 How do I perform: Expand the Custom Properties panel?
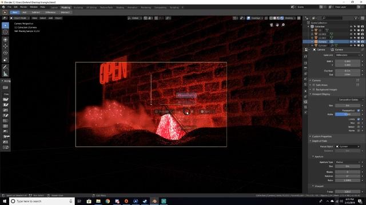(321, 137)
